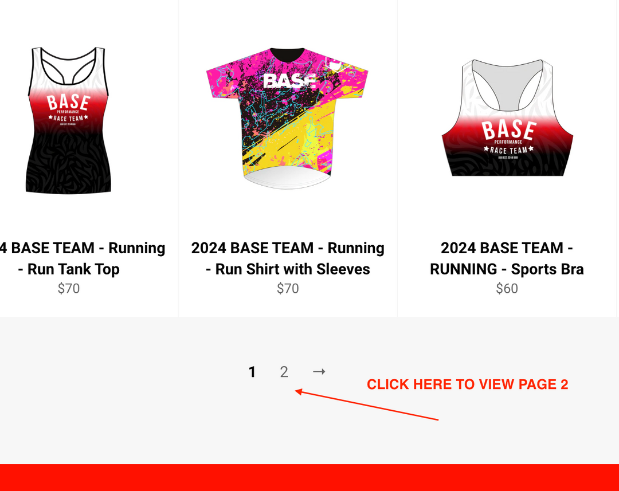The image size is (619, 491).
Task: Go to the next page using the arrow icon
Action: click(319, 371)
